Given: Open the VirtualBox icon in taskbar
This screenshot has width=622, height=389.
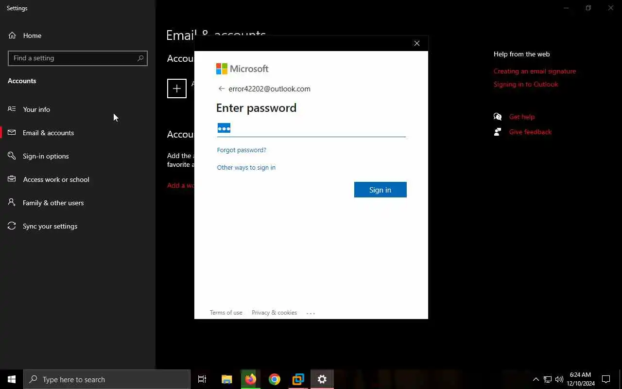Looking at the screenshot, I should (x=298, y=379).
